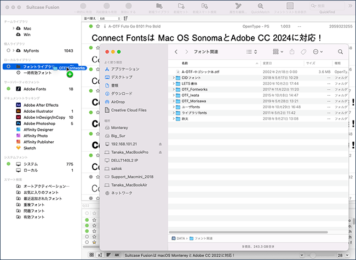Switch preview to paragraph view icon
The height and width of the screenshot is (260, 356).
(108, 255)
